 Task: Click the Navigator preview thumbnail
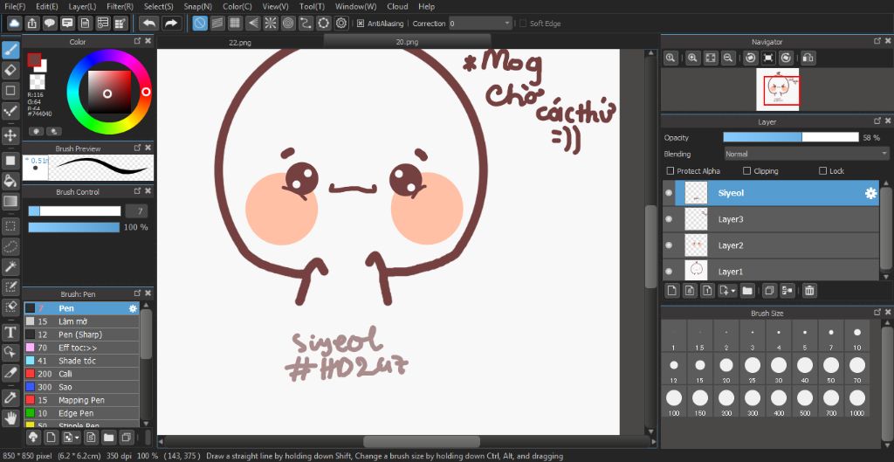pos(778,90)
